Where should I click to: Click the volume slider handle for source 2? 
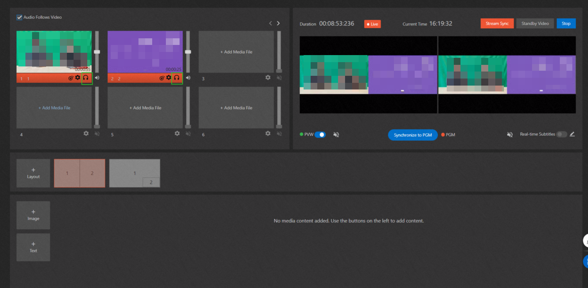point(188,52)
